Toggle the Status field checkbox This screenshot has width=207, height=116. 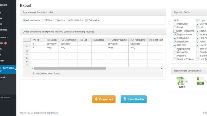198,31
